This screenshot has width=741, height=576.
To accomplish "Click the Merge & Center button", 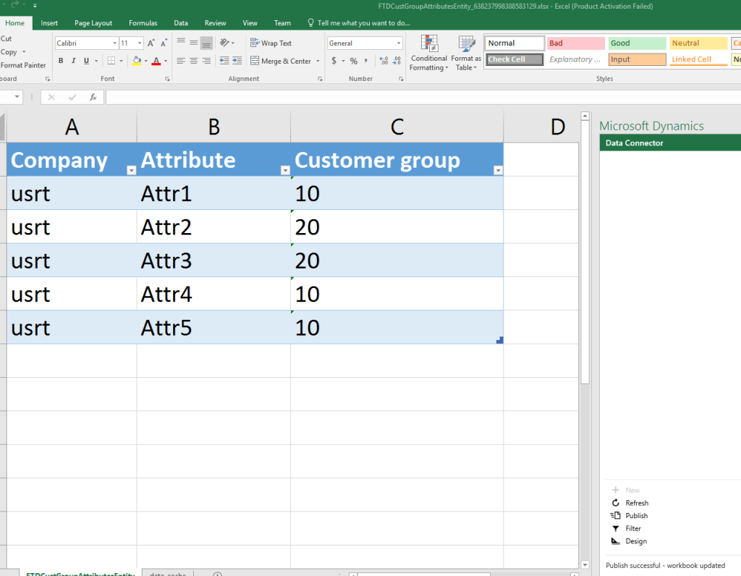I will (285, 62).
